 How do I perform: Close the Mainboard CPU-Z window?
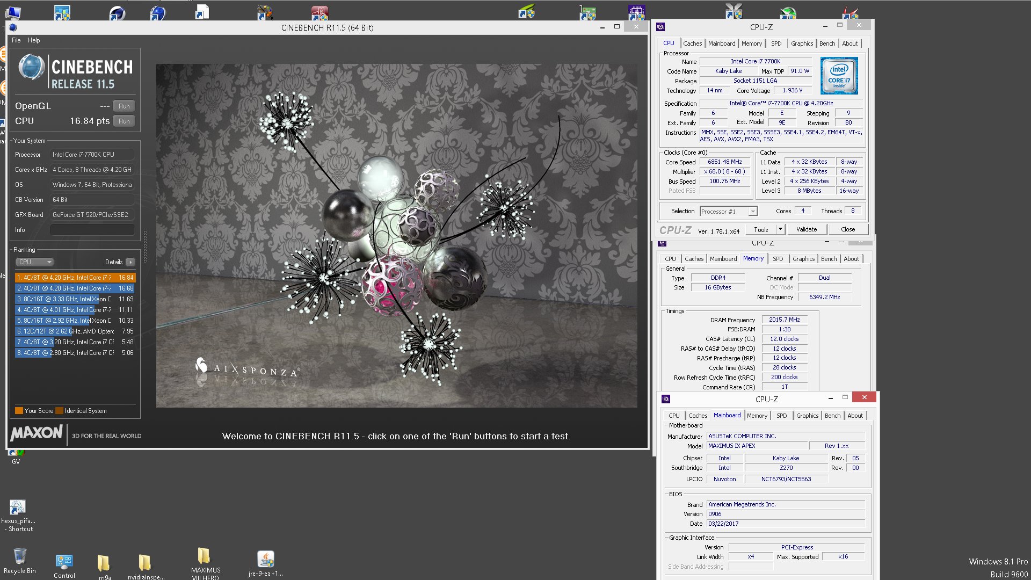[x=864, y=397]
